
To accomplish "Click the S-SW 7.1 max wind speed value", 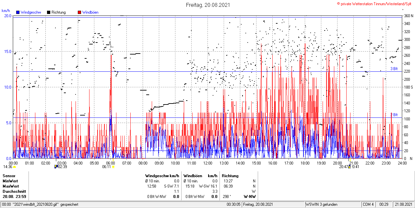I will (172, 186).
